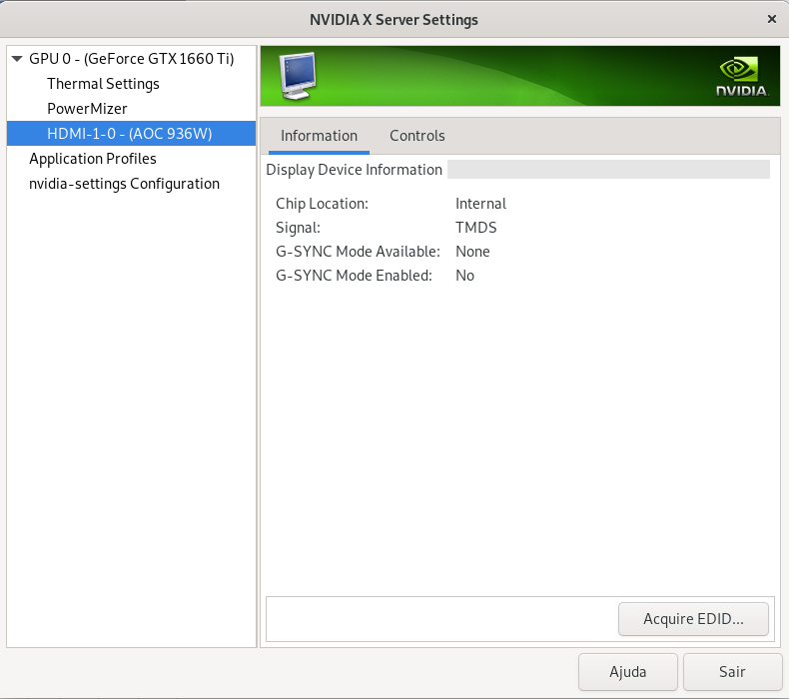Click the Chip Location: label
This screenshot has width=789, height=699.
(x=322, y=204)
